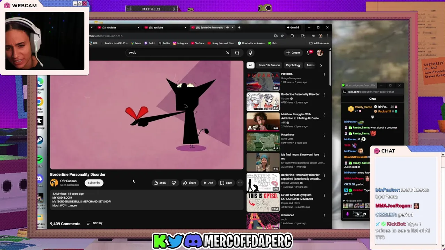Select the Psychology filter chip
445x250 pixels.
(293, 65)
